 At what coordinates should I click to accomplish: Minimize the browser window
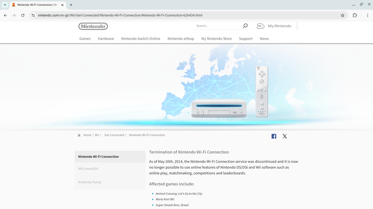coord(353,5)
